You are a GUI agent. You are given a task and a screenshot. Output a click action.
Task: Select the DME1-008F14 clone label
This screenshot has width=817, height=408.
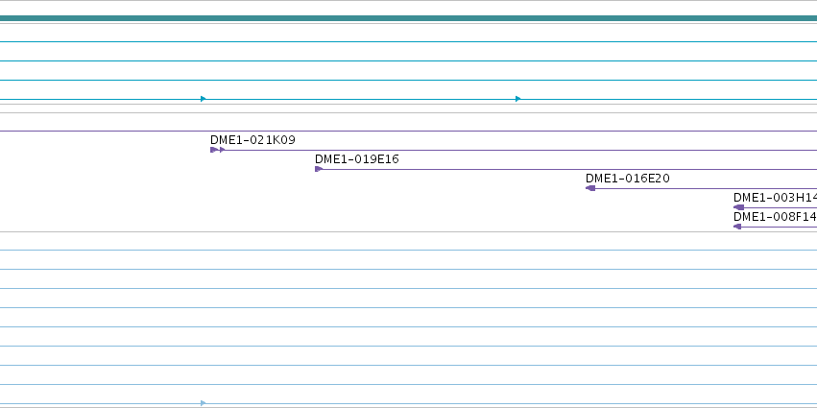coord(775,217)
